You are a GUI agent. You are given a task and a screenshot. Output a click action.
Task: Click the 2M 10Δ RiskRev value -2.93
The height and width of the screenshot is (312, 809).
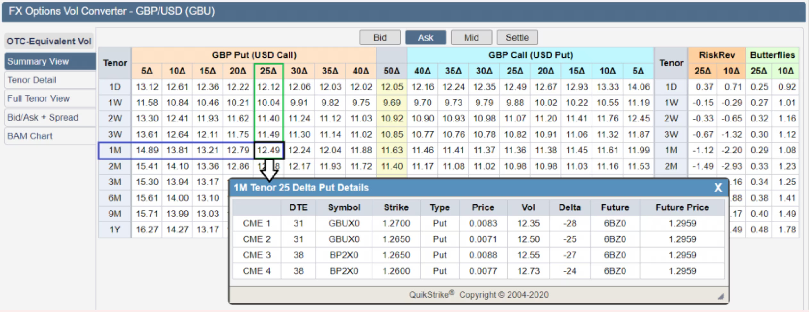click(x=731, y=166)
